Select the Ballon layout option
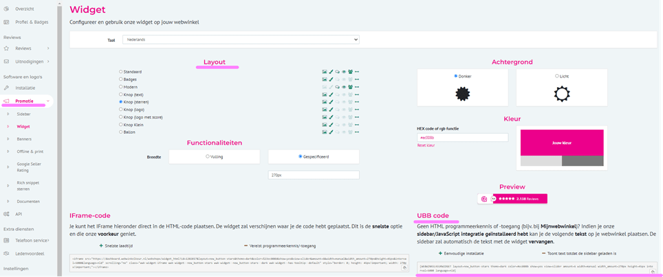This screenshot has width=663, height=277. (x=121, y=132)
